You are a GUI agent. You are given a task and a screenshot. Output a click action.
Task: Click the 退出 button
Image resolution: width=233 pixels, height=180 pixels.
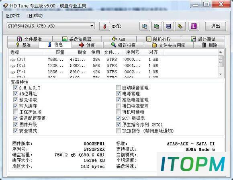215,26
